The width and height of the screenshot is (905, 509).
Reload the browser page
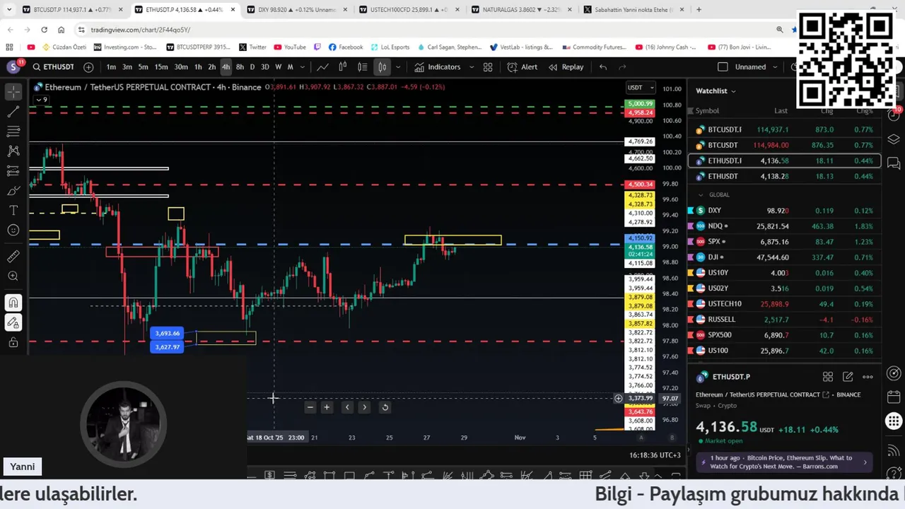coord(44,30)
